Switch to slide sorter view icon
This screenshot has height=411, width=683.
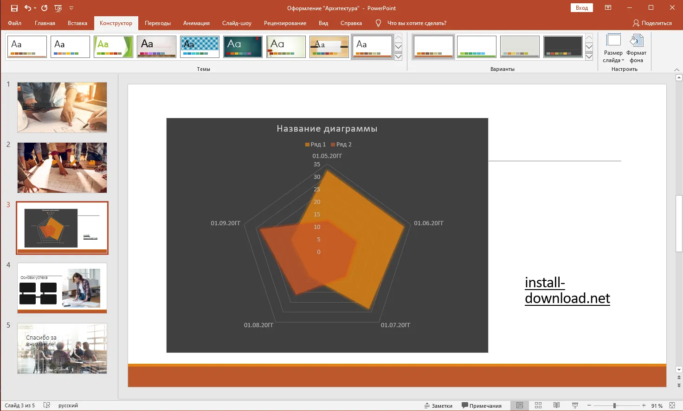point(538,405)
